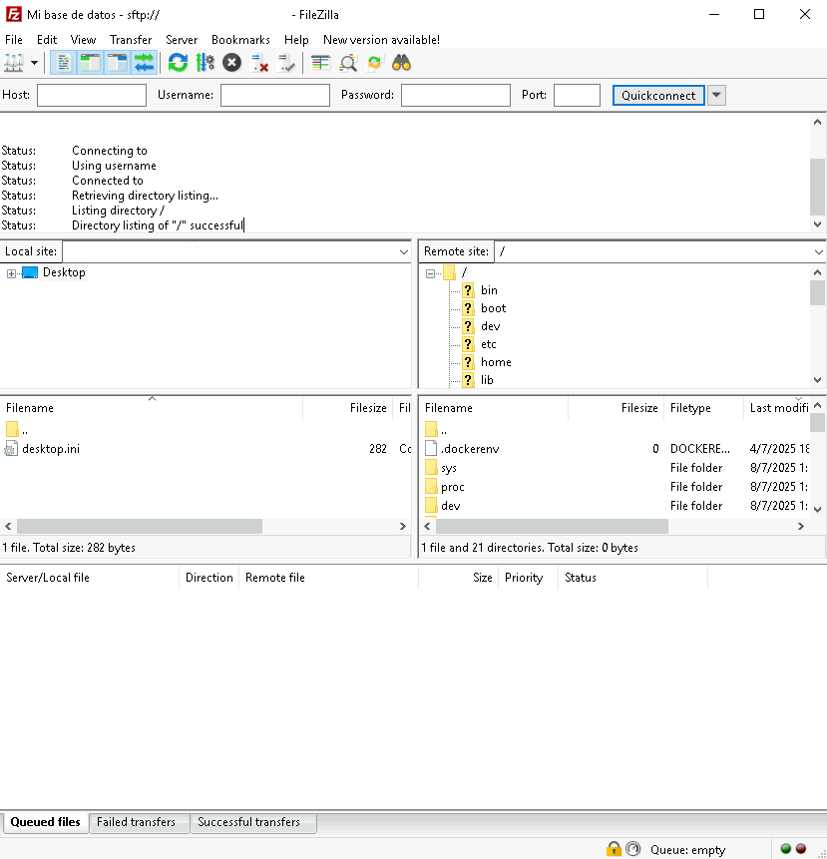Viewport: 827px width, 859px height.
Task: Expand the Desktop tree node
Action: 11,272
